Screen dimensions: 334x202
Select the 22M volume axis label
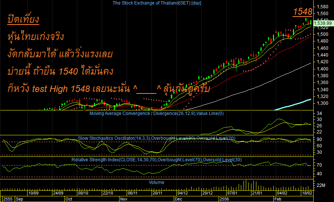point(321,185)
